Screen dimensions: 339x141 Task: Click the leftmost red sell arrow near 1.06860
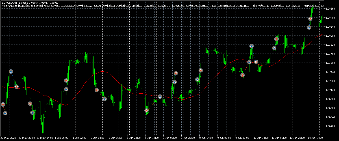(x=3, y=104)
